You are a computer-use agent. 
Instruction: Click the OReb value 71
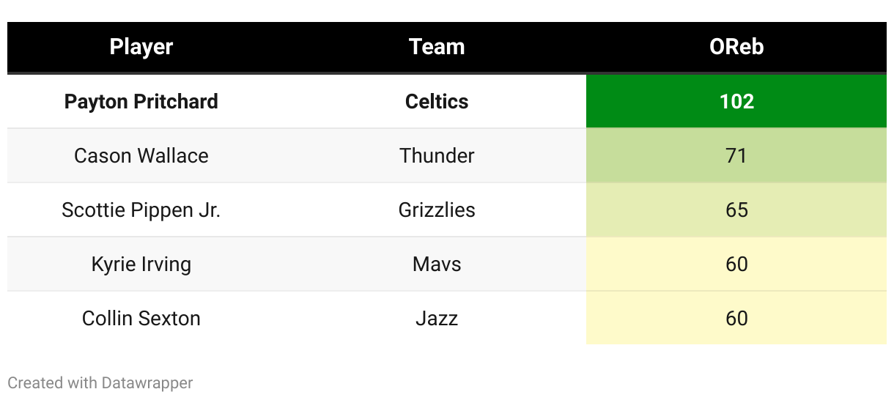pos(736,155)
